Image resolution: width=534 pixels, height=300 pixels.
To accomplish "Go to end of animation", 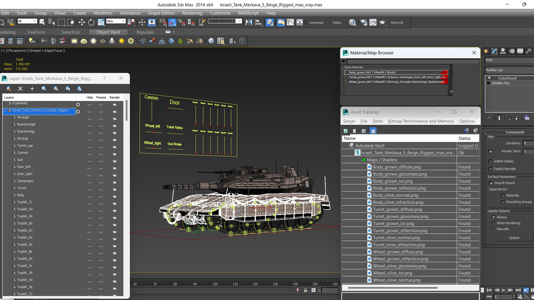I will point(518,290).
